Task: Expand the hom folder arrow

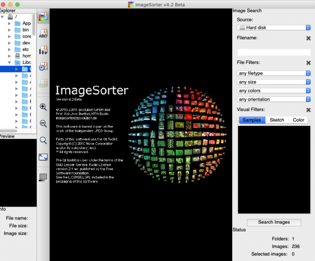Action: click(9, 56)
